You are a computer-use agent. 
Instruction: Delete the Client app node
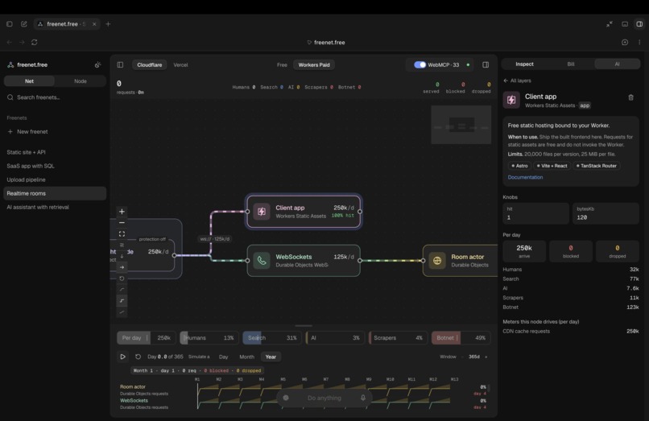click(x=630, y=97)
